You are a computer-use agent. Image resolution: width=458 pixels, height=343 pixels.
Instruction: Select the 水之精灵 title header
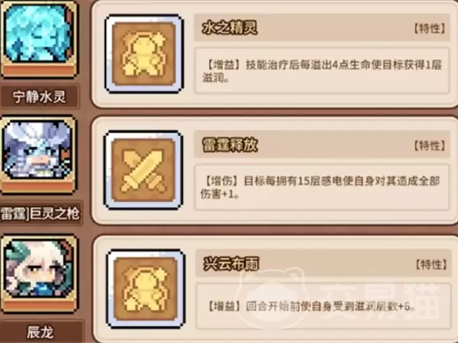(x=321, y=28)
